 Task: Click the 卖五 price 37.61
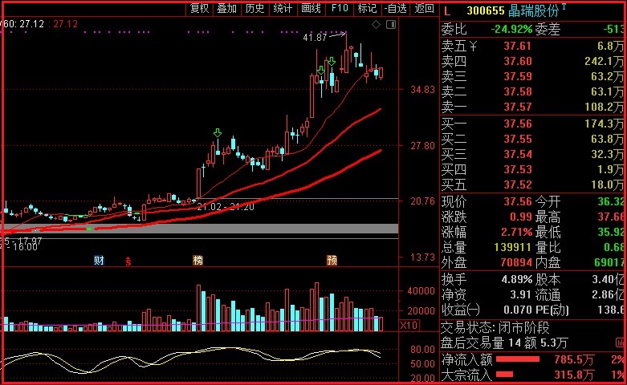click(518, 47)
